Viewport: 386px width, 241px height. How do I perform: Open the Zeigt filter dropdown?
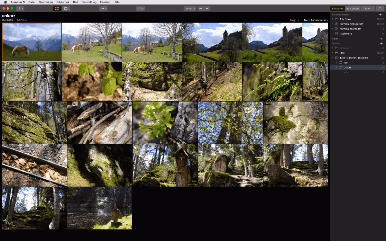pyautogui.click(x=294, y=20)
